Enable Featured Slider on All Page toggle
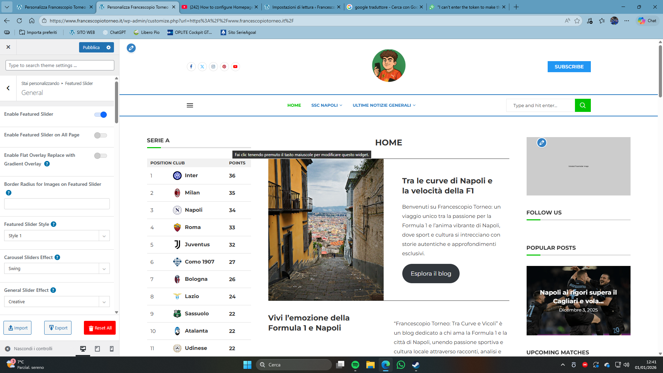Viewport: 663px width, 373px height. 100,135
